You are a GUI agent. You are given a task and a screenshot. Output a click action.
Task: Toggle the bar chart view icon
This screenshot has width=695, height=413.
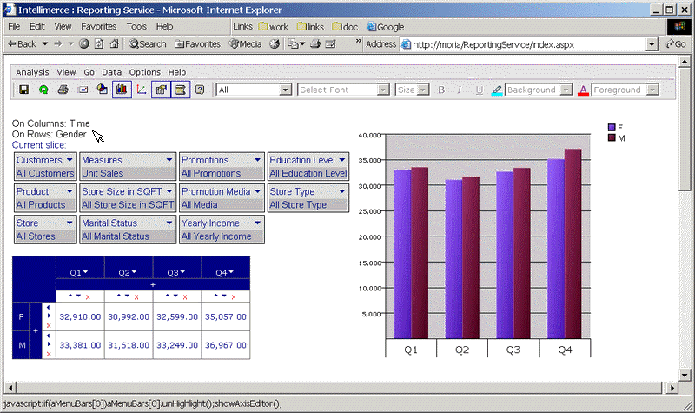click(122, 90)
